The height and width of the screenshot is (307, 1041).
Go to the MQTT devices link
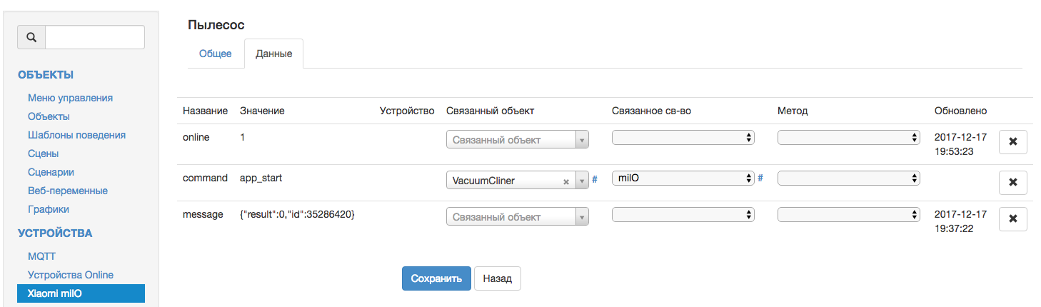tap(41, 256)
